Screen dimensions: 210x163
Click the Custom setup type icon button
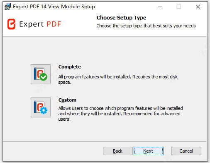41,107
